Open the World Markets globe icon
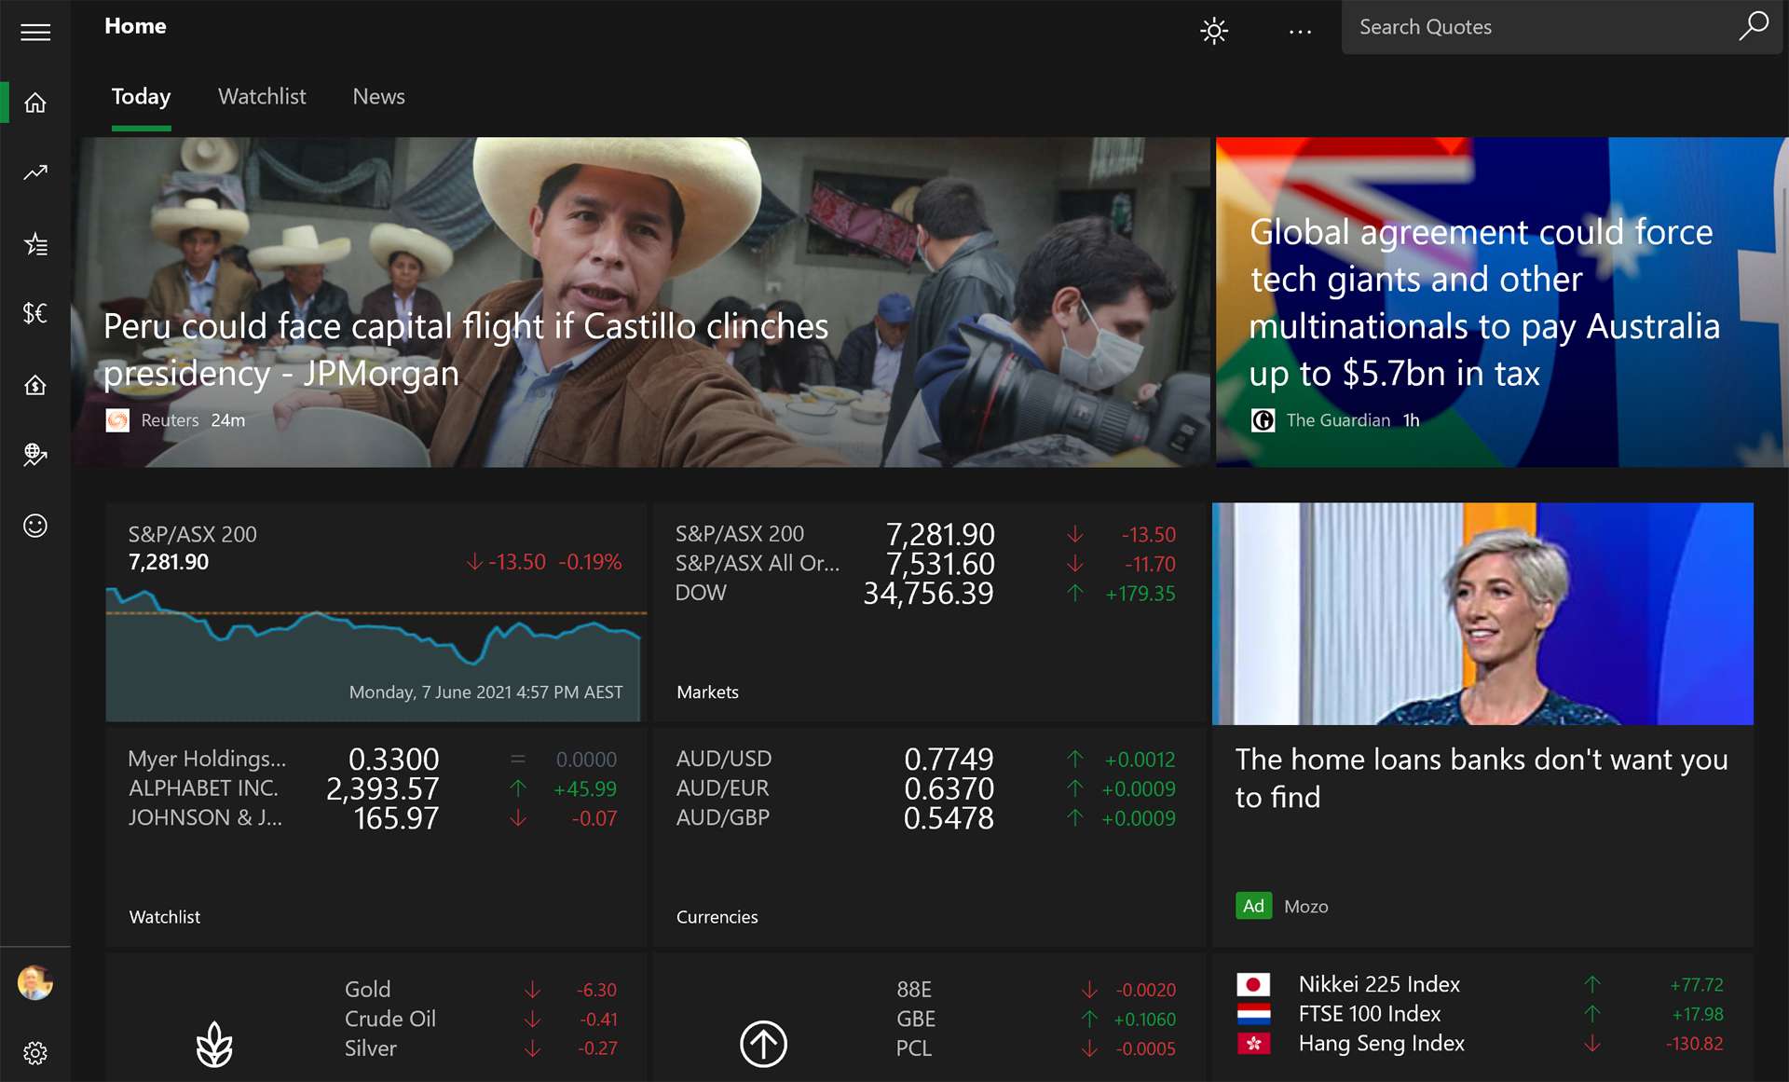Screen dimensions: 1789x1082 click(x=35, y=455)
